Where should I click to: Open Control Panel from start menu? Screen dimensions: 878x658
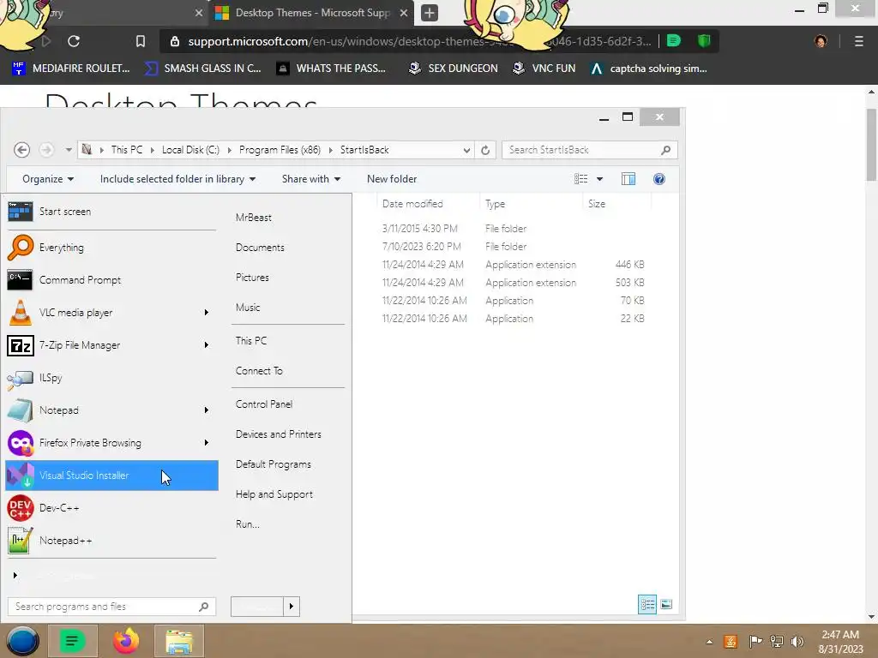tap(264, 404)
